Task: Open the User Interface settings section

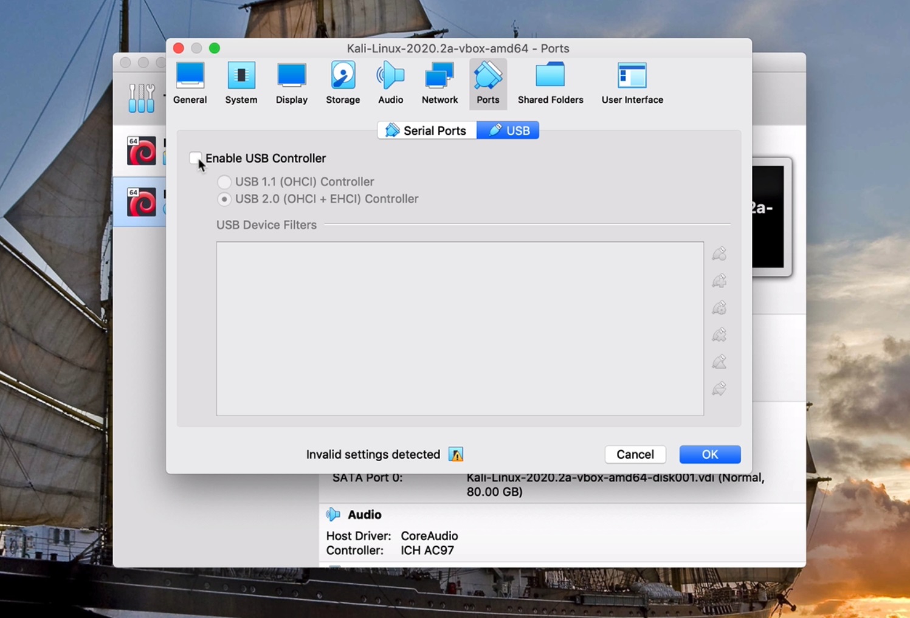Action: (x=632, y=83)
